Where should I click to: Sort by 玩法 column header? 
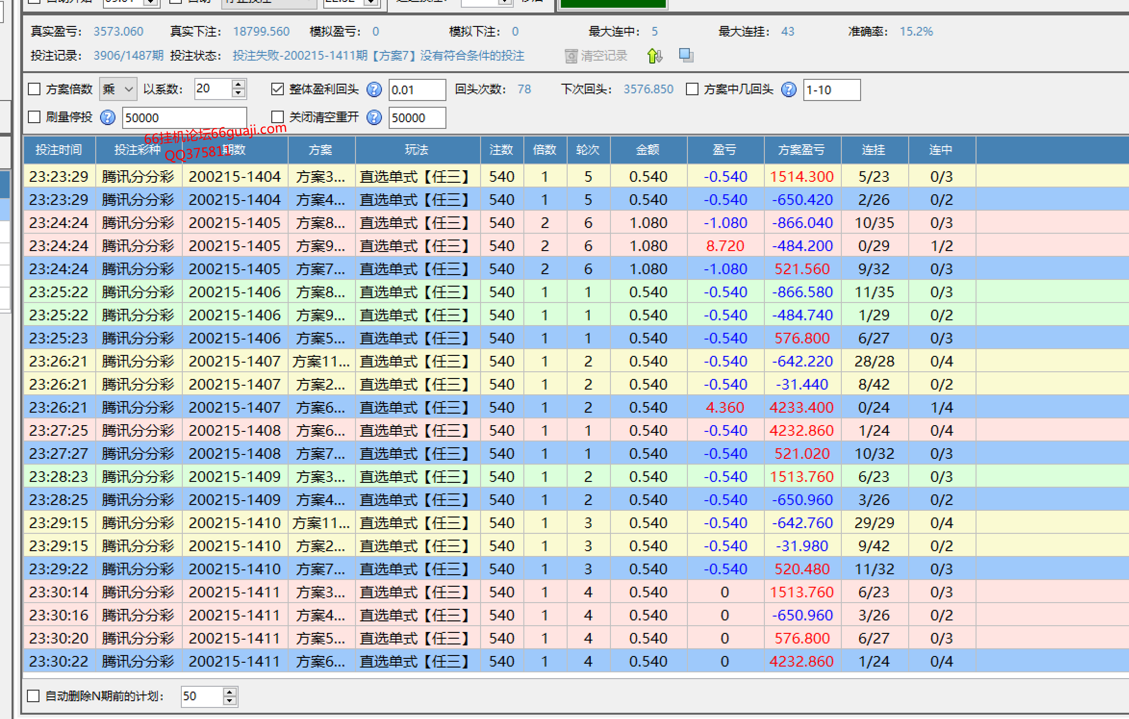click(x=418, y=150)
